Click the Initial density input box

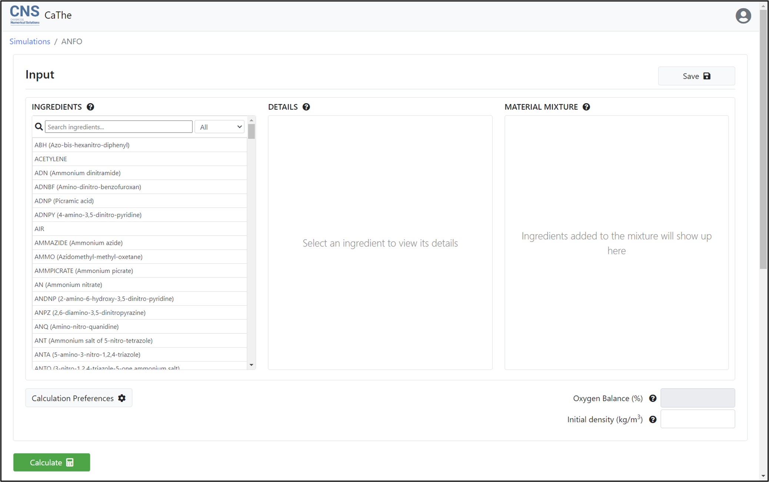698,419
